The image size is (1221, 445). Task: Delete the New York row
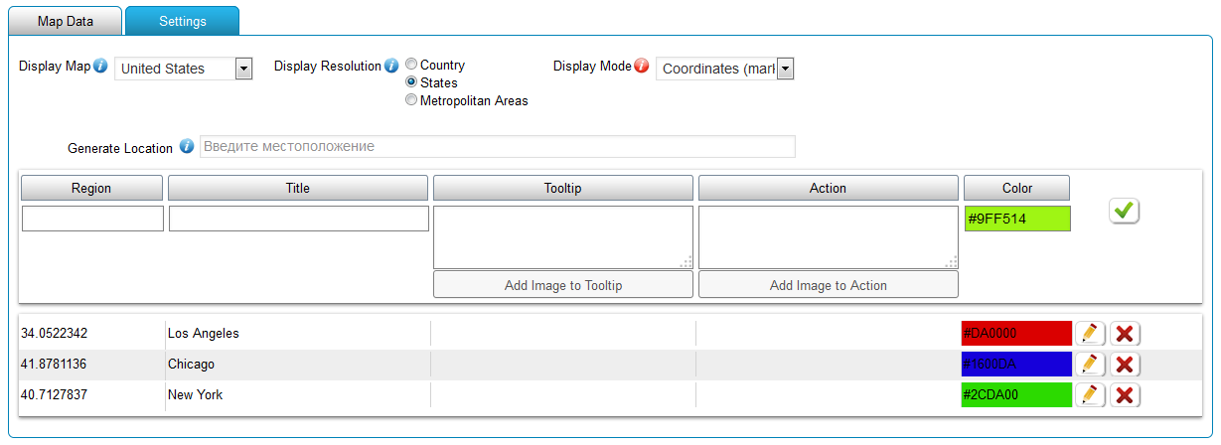[x=1125, y=395]
